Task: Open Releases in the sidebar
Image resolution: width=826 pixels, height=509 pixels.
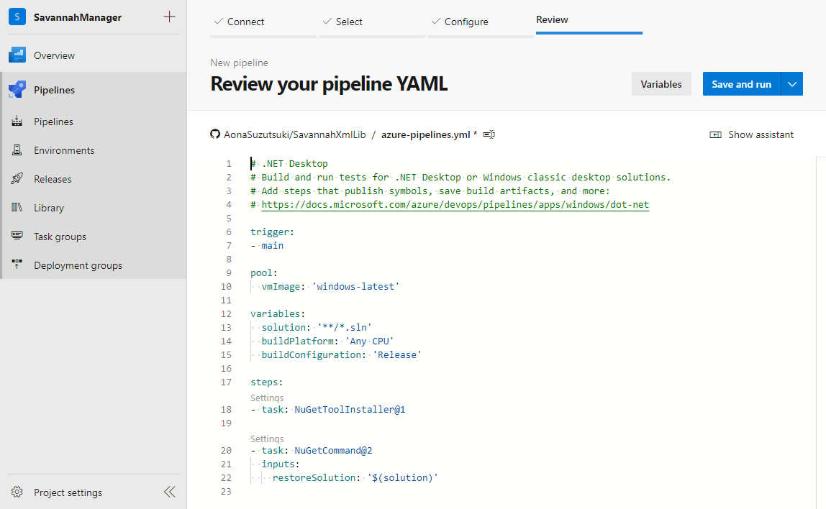Action: [53, 179]
